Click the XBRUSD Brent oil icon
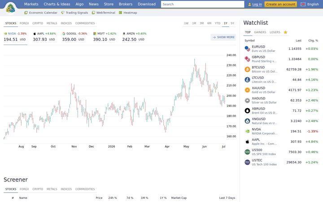 click(x=247, y=111)
